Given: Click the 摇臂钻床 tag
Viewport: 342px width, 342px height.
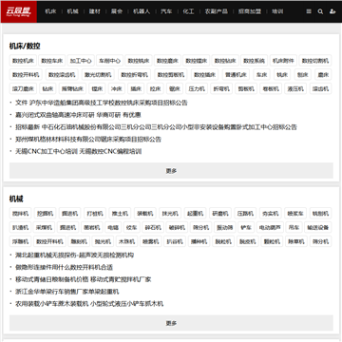Looking at the screenshot, I should 72,89.
